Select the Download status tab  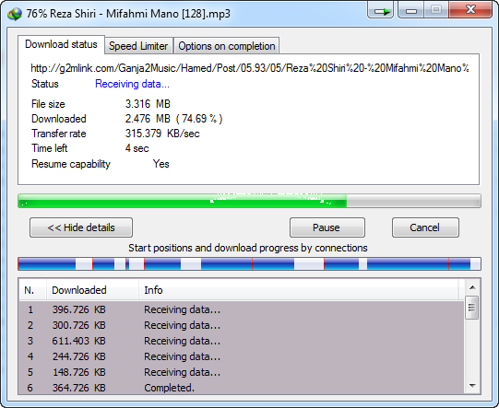[x=61, y=44]
